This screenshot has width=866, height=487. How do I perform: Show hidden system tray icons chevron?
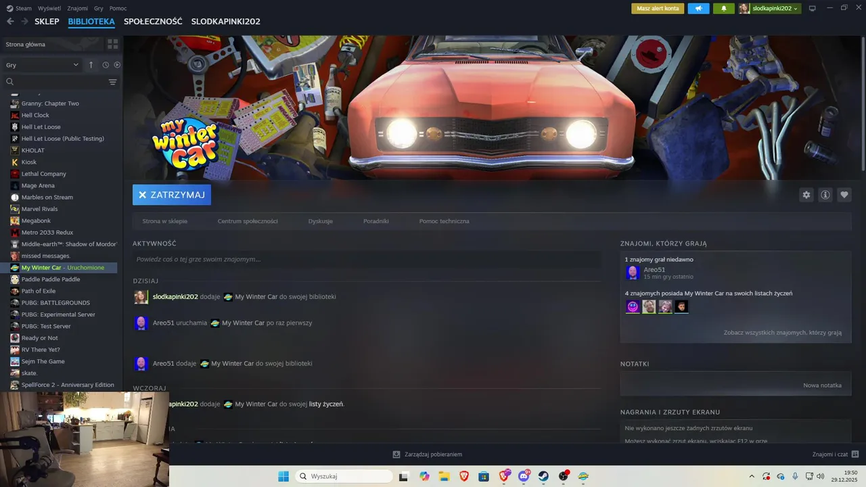[751, 476]
